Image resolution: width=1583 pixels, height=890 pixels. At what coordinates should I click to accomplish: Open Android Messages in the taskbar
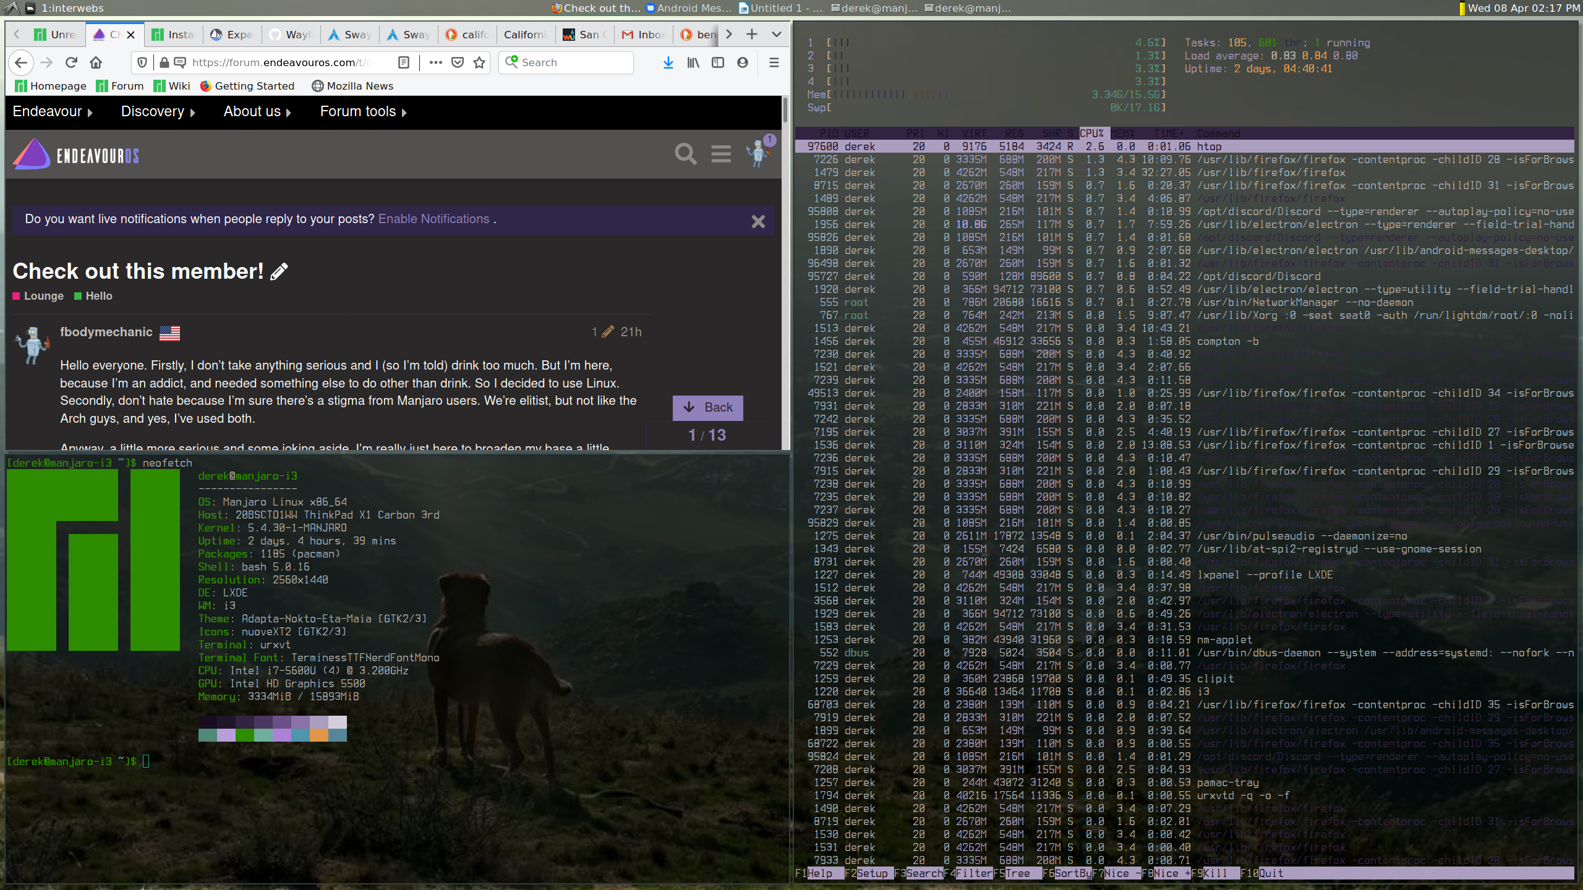click(688, 8)
